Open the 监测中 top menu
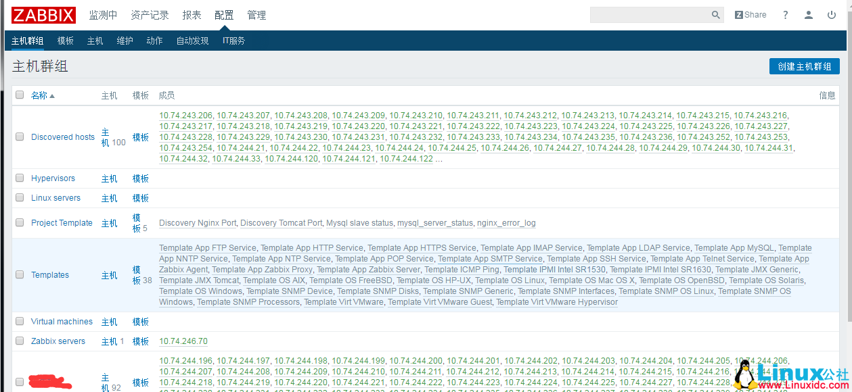The width and height of the screenshot is (852, 392). point(103,15)
